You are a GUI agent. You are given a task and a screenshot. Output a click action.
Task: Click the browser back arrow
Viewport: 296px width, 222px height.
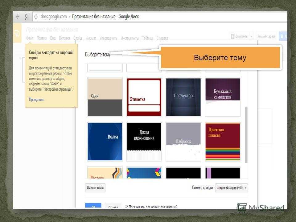[18, 17]
